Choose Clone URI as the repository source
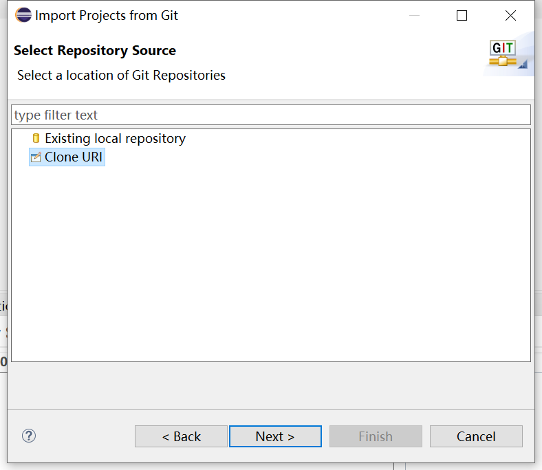542x470 pixels. click(x=74, y=157)
